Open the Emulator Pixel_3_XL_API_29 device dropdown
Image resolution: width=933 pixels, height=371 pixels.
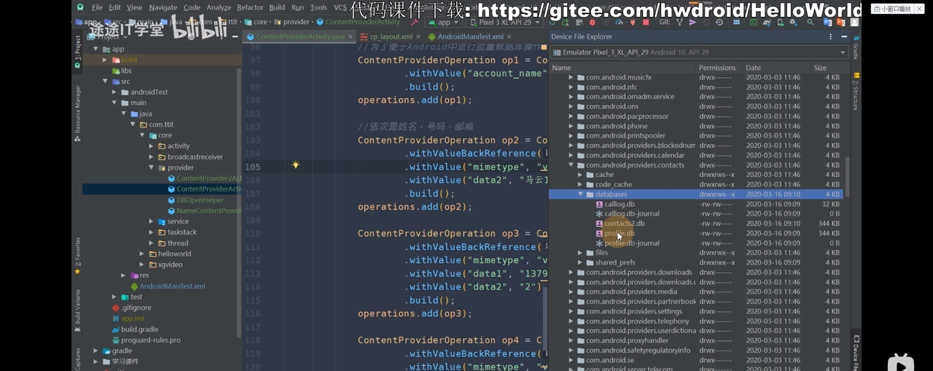point(700,52)
